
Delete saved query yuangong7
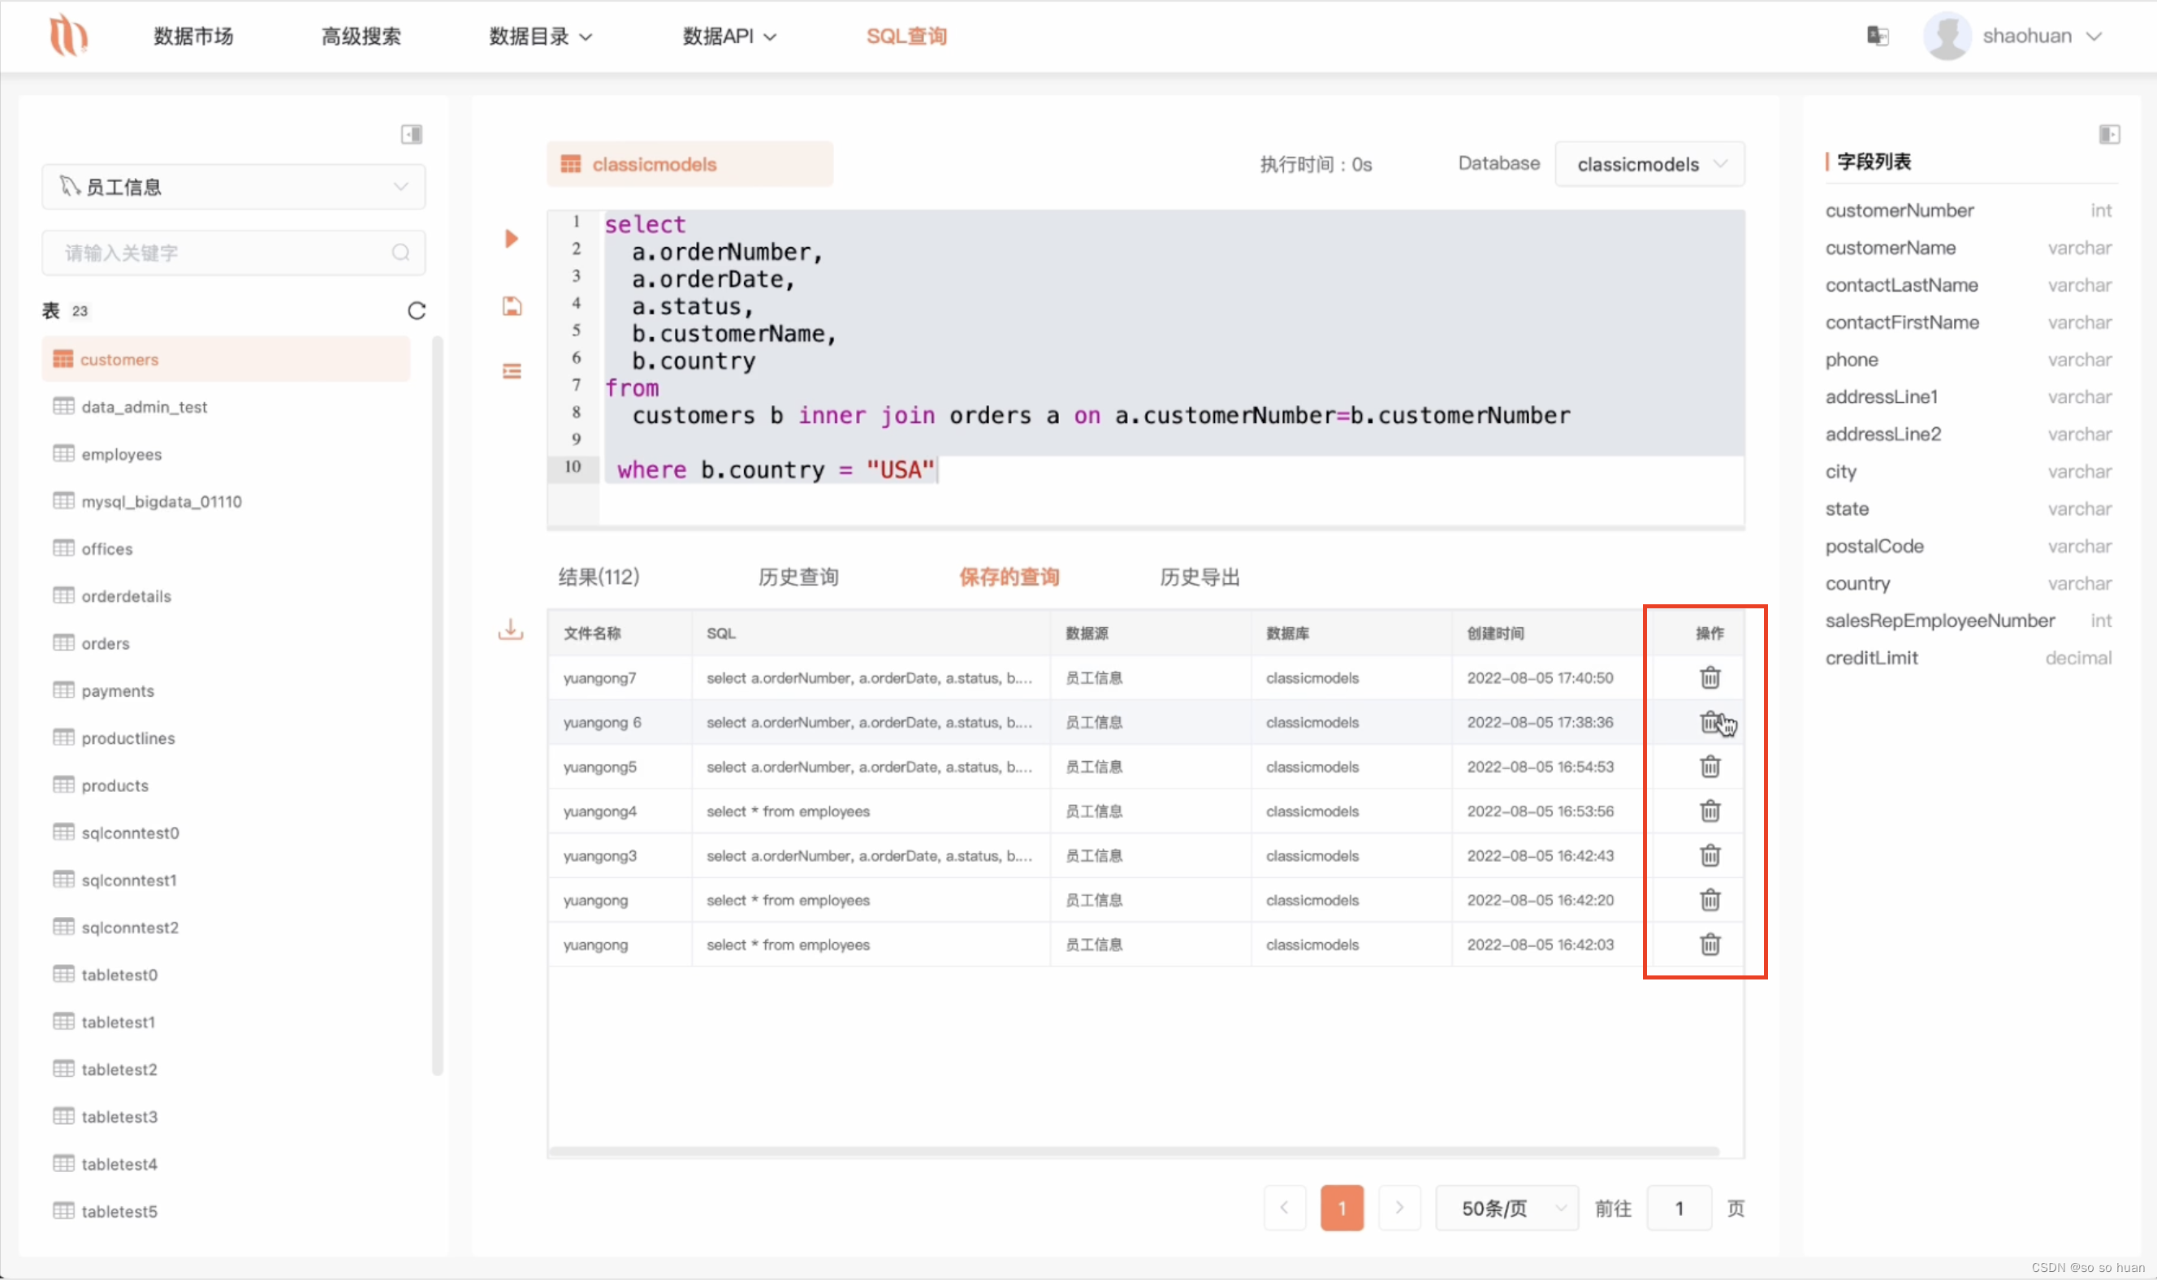[1710, 678]
